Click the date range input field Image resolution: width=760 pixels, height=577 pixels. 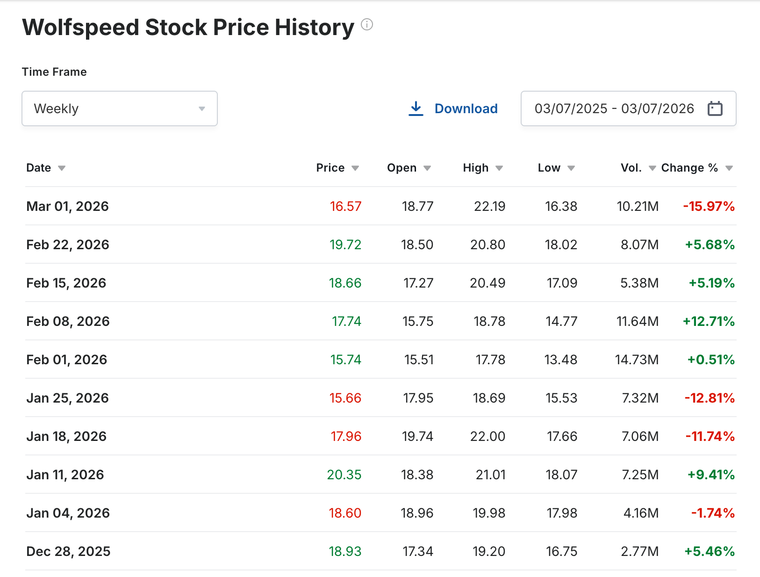click(x=614, y=108)
